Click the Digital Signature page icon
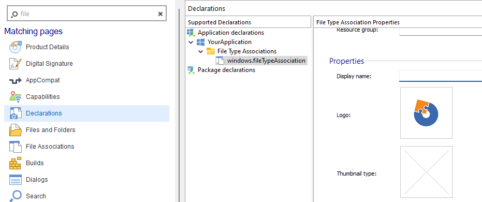 click(16, 64)
